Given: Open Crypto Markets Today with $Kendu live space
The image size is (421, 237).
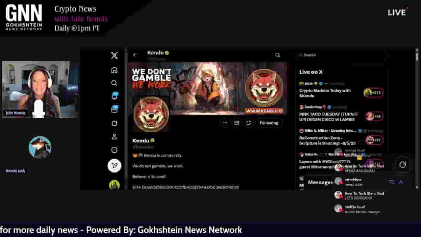Looking at the screenshot, I should coord(325,93).
